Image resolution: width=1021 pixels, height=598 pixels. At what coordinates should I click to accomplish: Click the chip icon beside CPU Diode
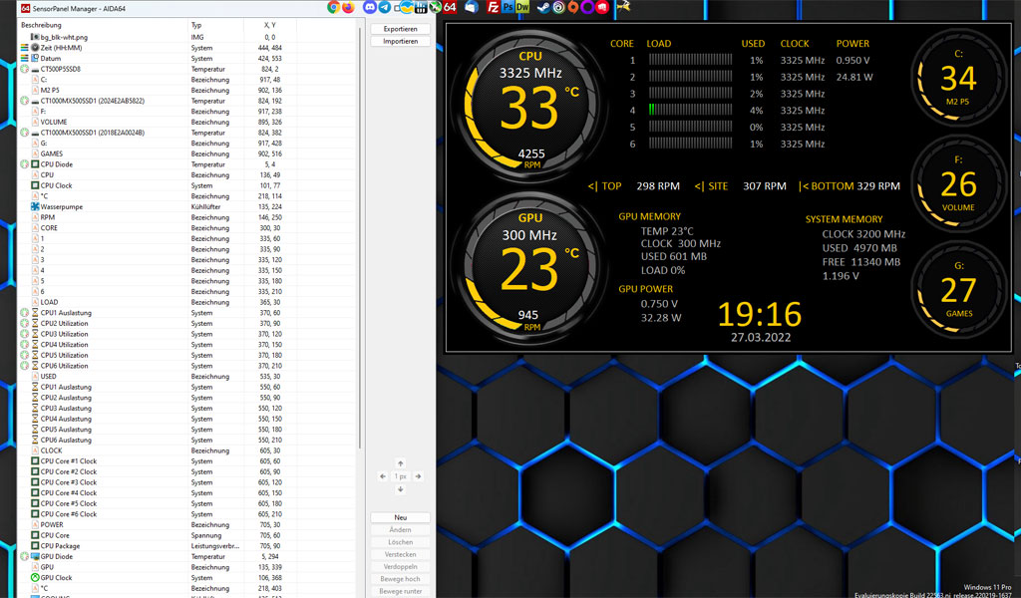tap(35, 164)
